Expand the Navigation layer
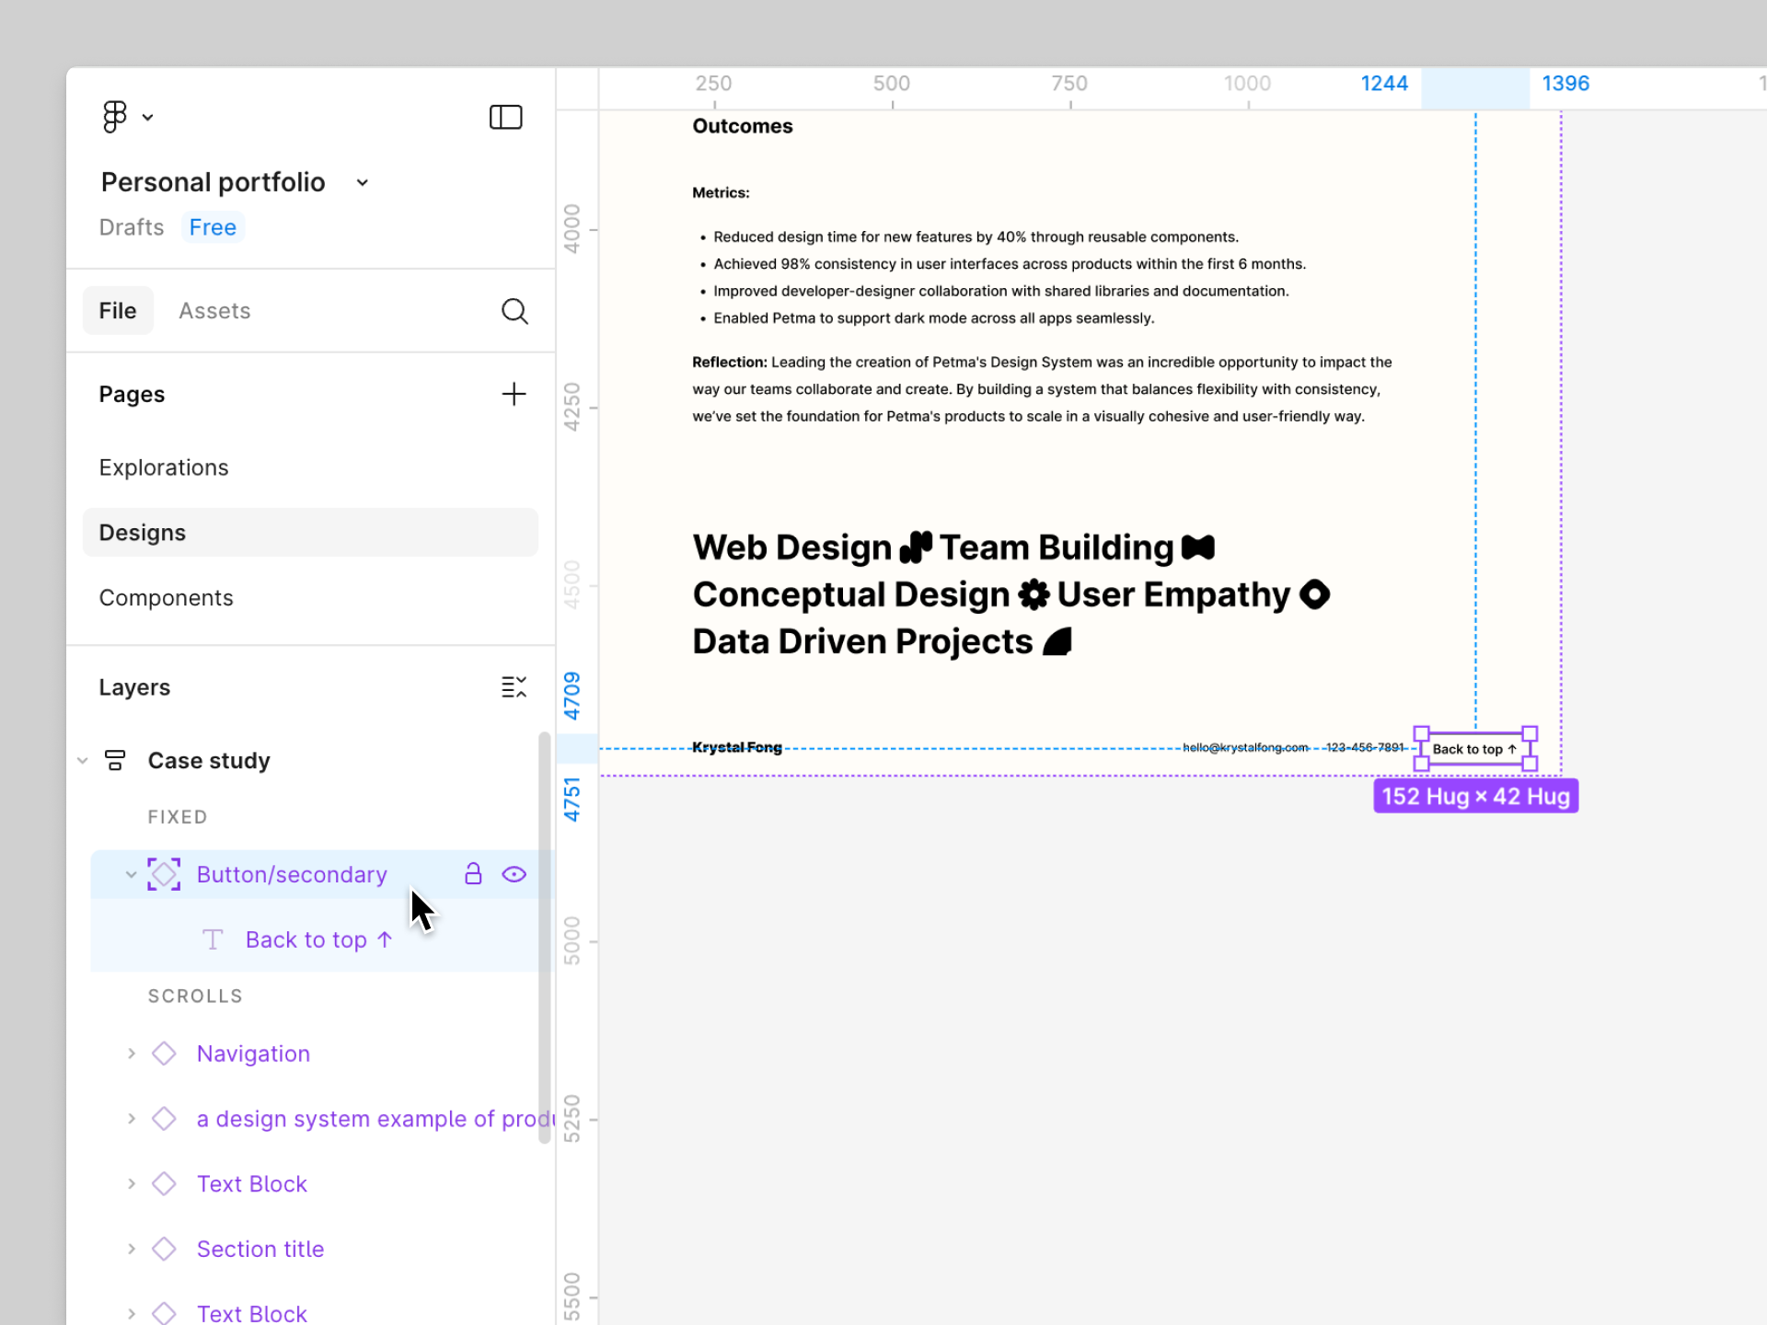Screen dimensions: 1767x1325 click(132, 1054)
